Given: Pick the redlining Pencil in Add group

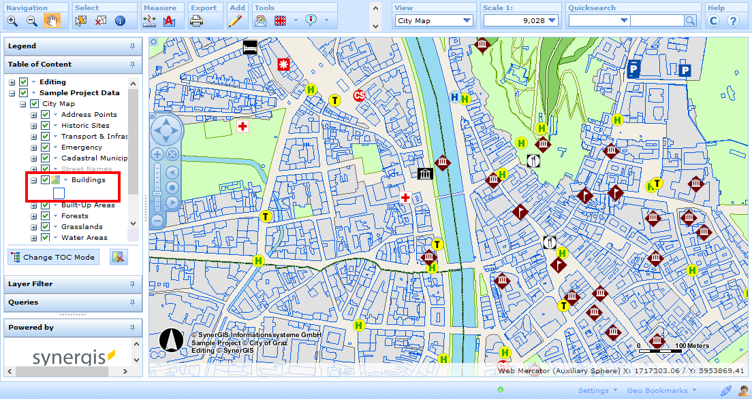Looking at the screenshot, I should click(234, 20).
